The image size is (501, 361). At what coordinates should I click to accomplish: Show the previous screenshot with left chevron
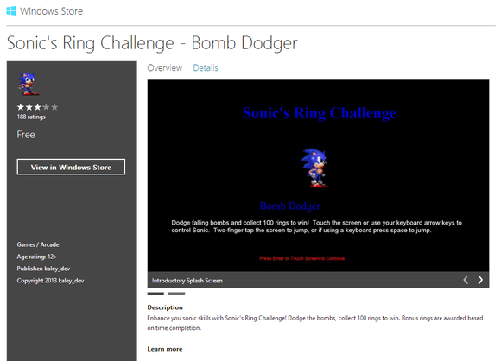466,280
